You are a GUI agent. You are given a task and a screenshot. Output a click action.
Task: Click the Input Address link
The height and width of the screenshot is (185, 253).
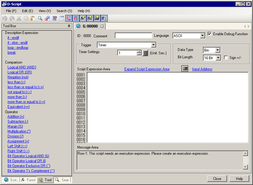pyautogui.click(x=202, y=69)
